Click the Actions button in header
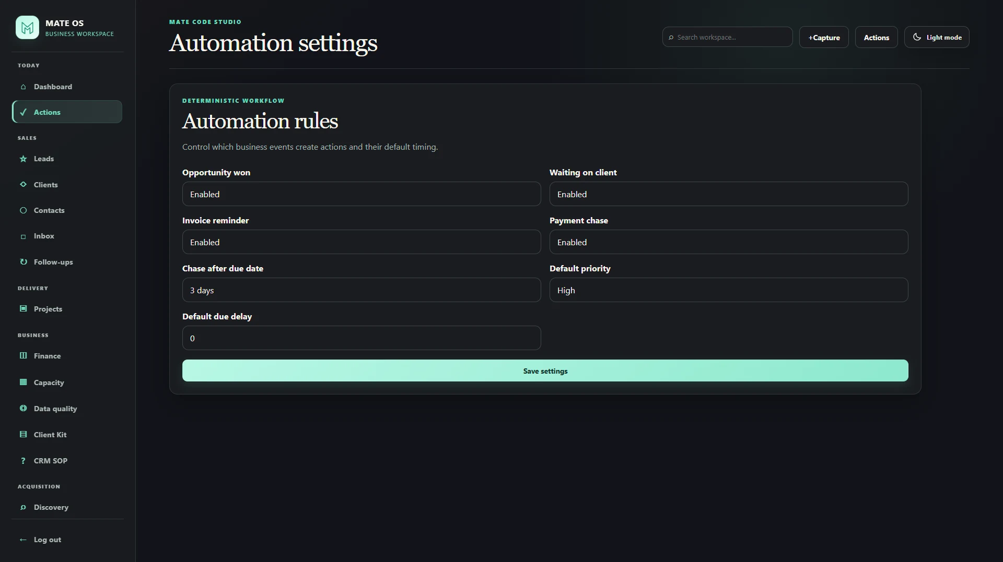The height and width of the screenshot is (562, 1003). point(876,37)
